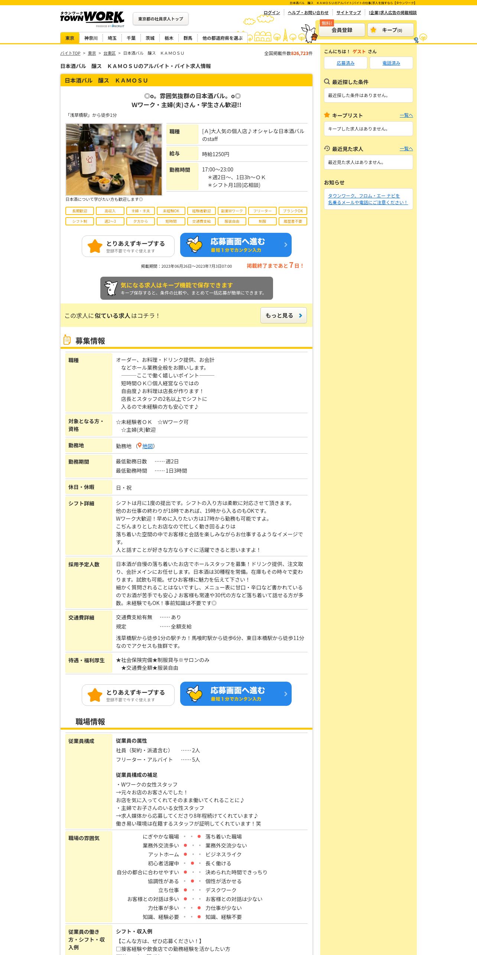Click red dot in 初心者活躍中 row
The height and width of the screenshot is (955, 477).
point(192,863)
